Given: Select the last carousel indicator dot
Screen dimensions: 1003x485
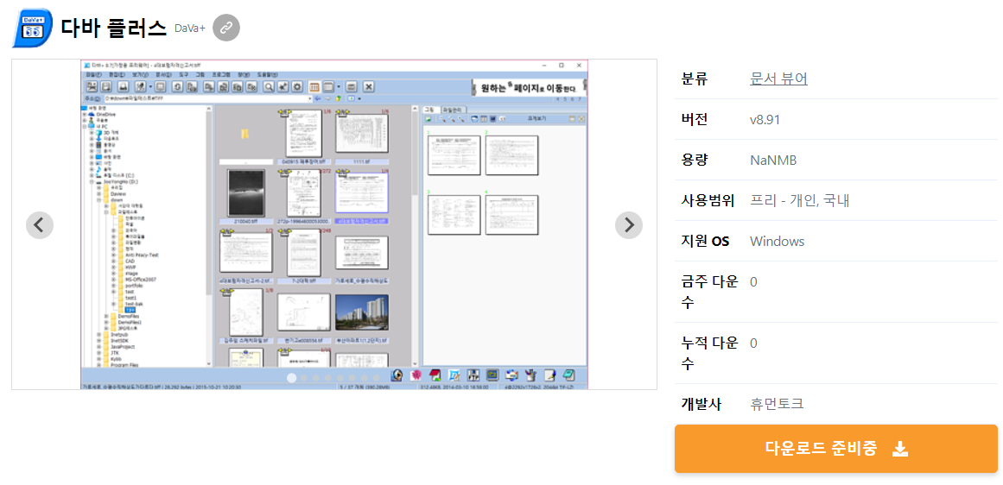Looking at the screenshot, I should 376,378.
